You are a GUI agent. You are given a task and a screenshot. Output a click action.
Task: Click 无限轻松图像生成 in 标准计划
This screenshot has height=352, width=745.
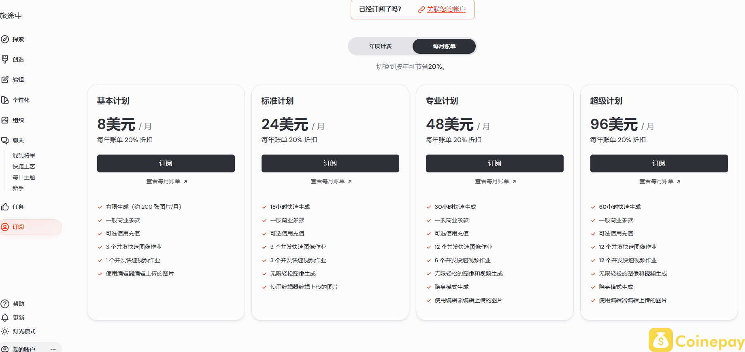(293, 274)
